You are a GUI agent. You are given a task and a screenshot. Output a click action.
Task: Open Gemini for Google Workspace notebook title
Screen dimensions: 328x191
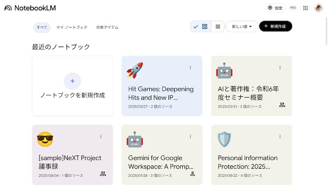(x=161, y=162)
